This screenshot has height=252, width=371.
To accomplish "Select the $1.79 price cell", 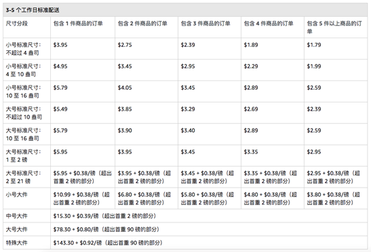I will pos(314,45).
